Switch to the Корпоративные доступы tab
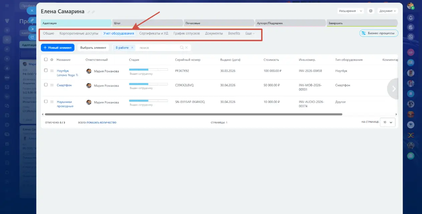422x214 pixels. tap(79, 33)
